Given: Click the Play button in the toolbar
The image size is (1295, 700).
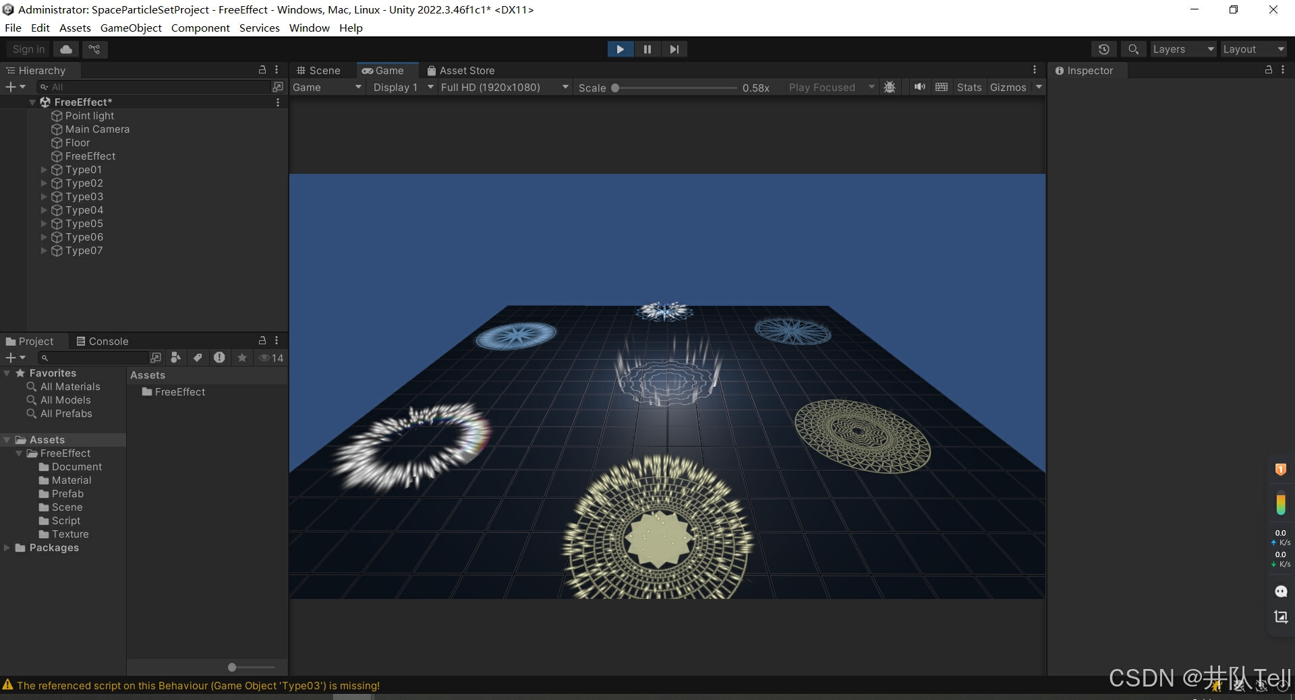Looking at the screenshot, I should tap(620, 49).
